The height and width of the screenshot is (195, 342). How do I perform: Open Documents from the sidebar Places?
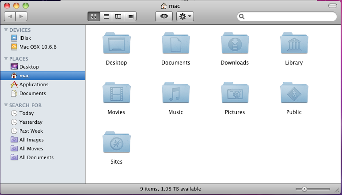coord(43,93)
